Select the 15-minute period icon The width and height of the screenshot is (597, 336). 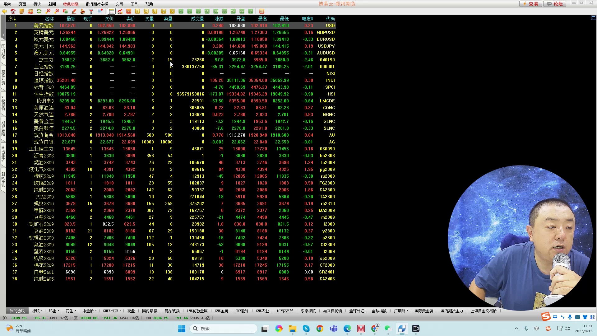[207, 11]
